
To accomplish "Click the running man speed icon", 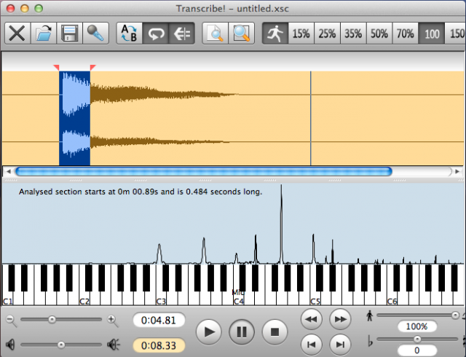I will [x=275, y=34].
